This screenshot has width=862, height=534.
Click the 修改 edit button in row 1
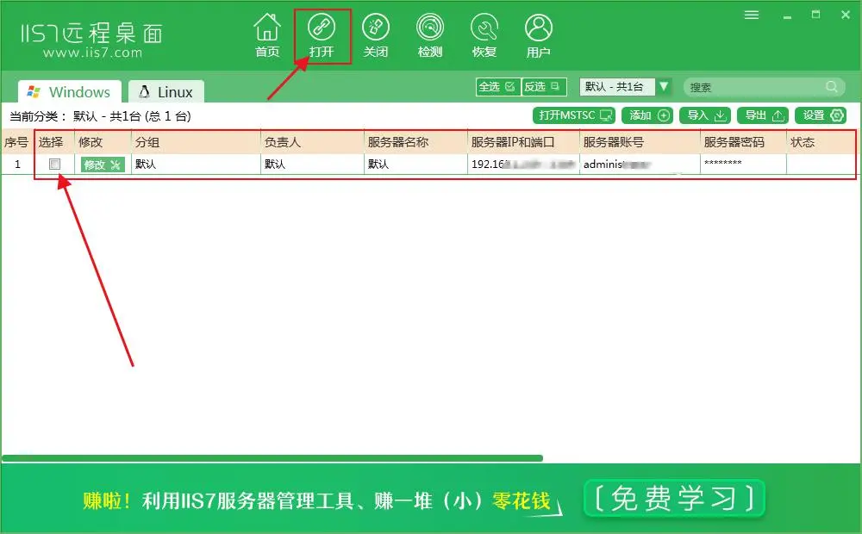point(103,165)
